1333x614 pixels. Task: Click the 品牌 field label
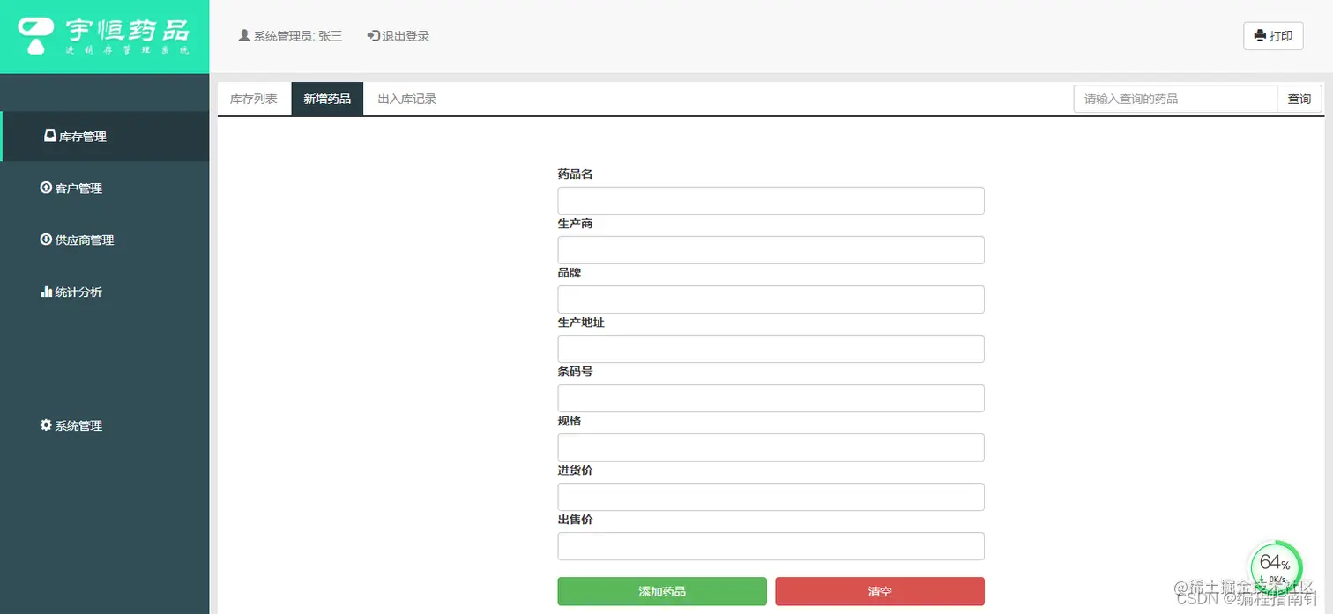[x=570, y=273]
